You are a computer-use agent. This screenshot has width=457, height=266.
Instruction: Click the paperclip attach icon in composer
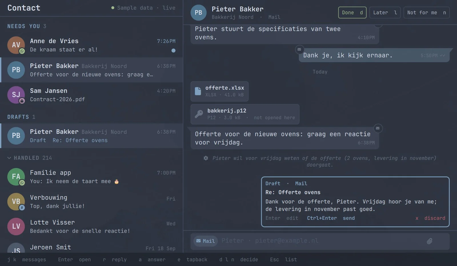click(x=429, y=241)
